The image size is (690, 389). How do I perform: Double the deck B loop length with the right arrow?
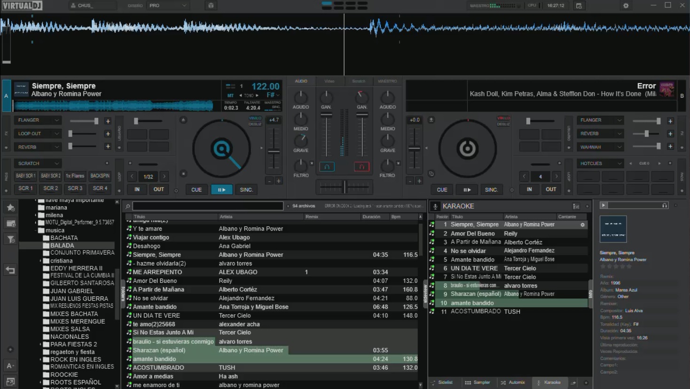(557, 177)
